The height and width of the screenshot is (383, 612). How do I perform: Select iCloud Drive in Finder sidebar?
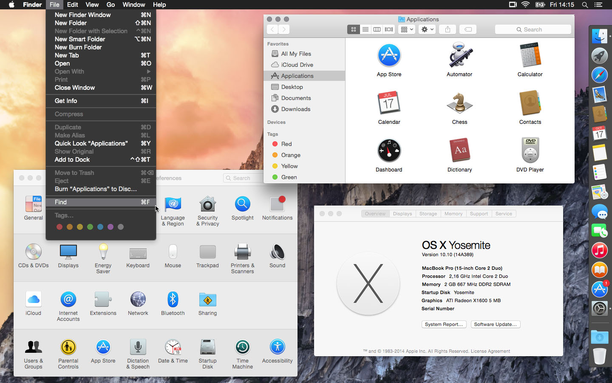point(304,65)
